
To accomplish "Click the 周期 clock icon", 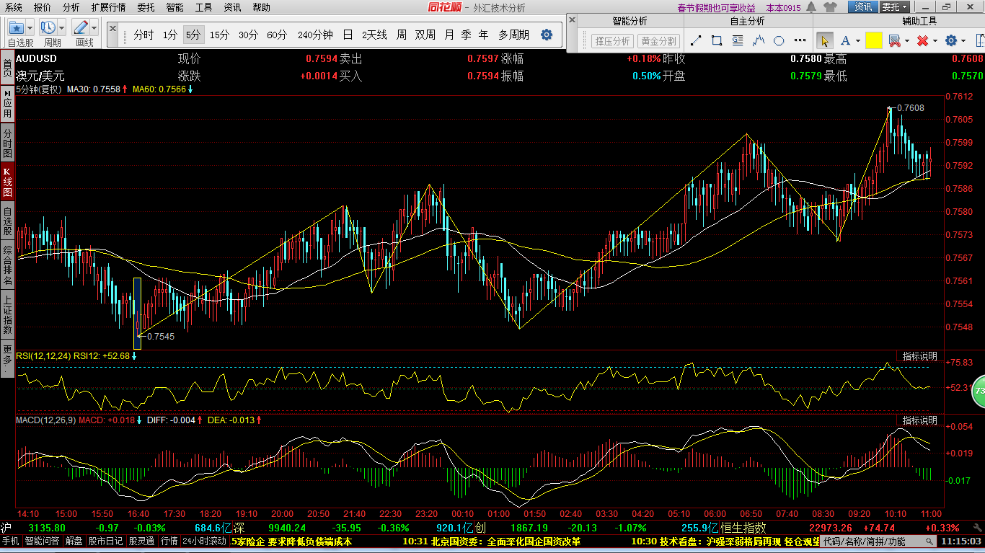I will pos(48,28).
